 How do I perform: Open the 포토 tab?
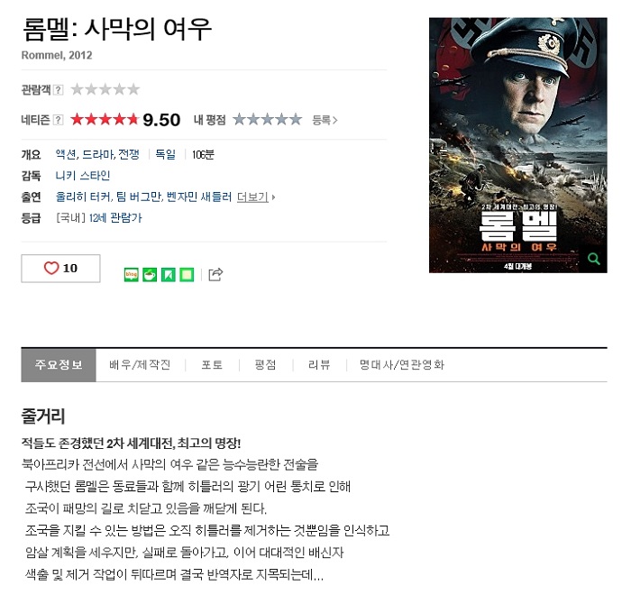pyautogui.click(x=212, y=365)
